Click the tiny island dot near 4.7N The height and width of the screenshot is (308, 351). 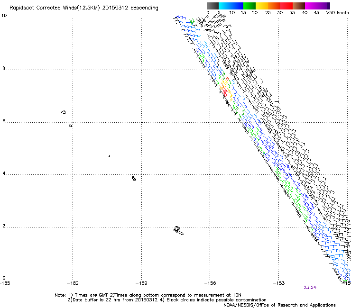[109, 156]
